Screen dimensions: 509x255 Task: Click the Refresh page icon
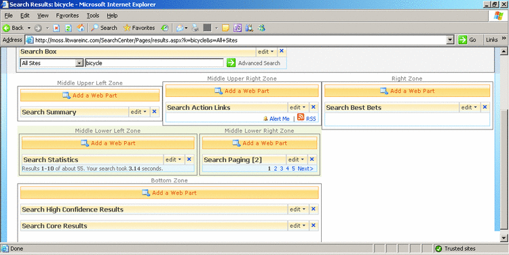tap(69, 28)
